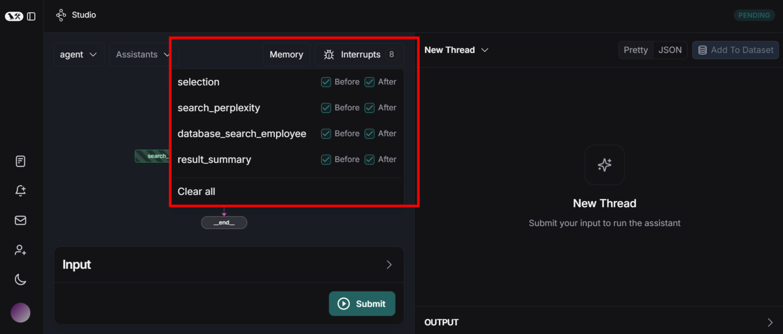
Task: Uncheck Before for database_search_employee node
Action: pyautogui.click(x=326, y=134)
